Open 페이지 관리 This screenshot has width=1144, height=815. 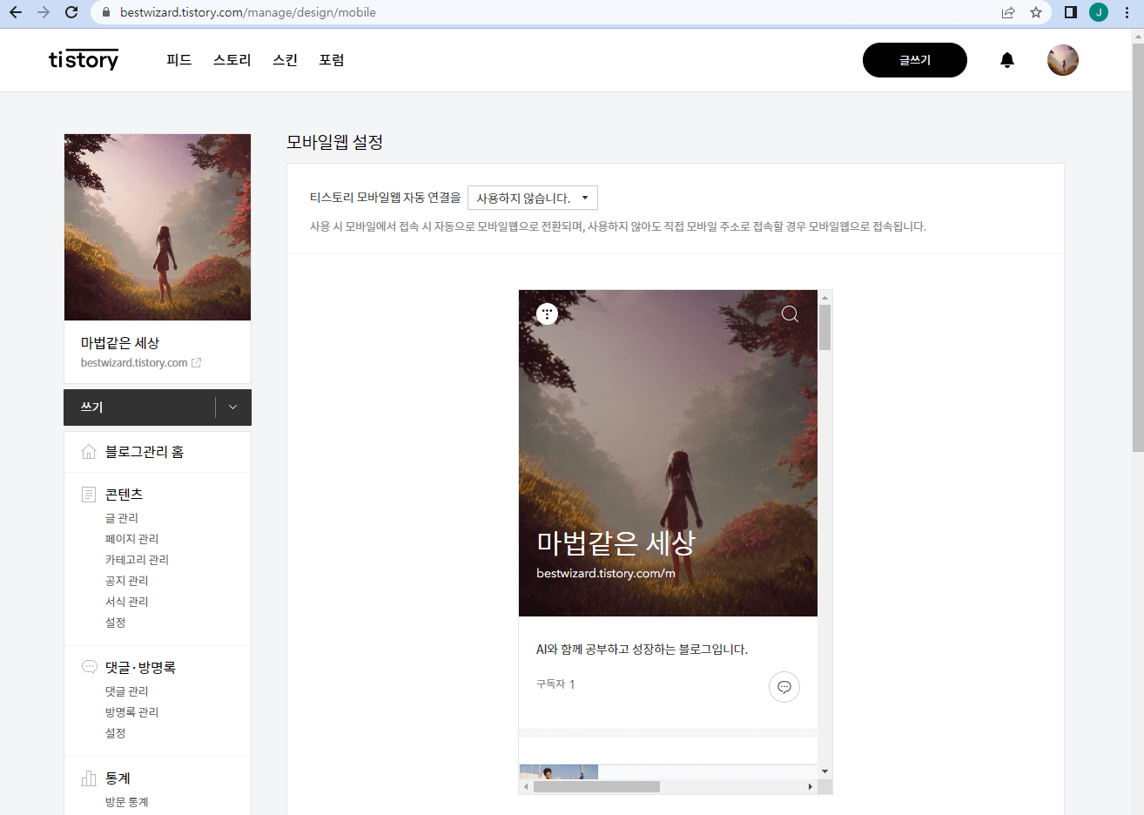[x=132, y=539]
